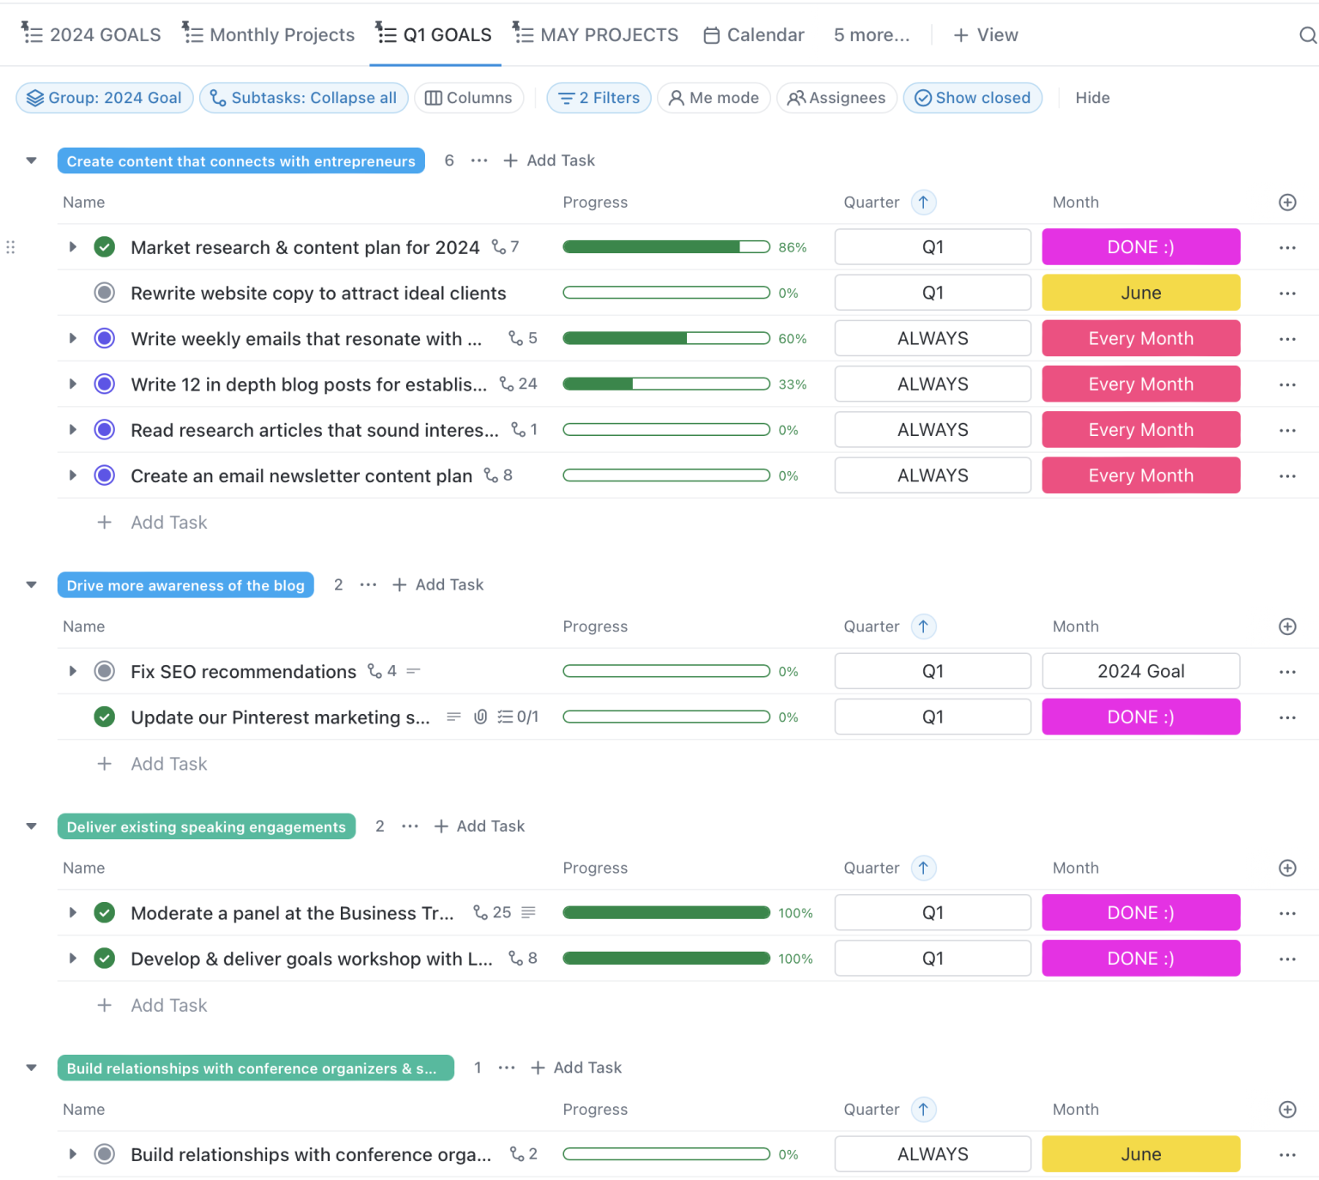This screenshot has height=1180, width=1319.
Task: Click subtask count 24 on blog posts task
Action: 519,384
